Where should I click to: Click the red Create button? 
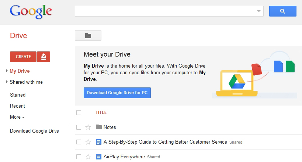23,57
